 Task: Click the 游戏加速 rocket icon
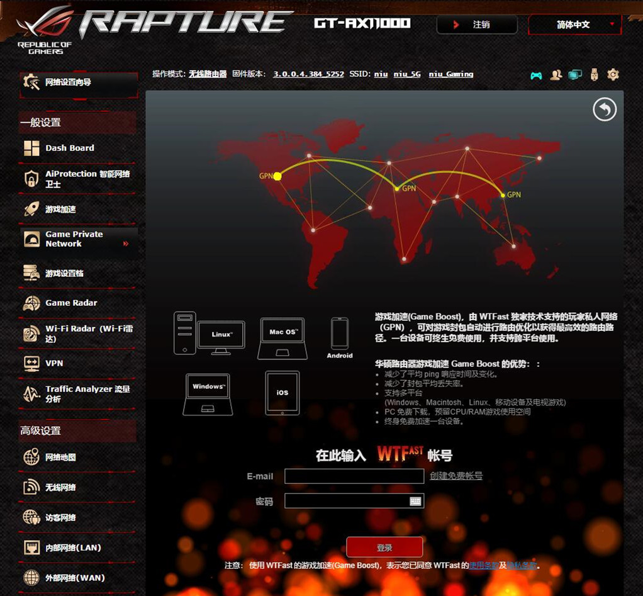(31, 209)
